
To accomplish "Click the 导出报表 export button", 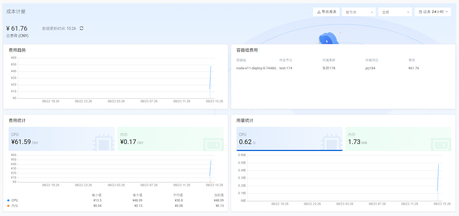I will 326,12.
